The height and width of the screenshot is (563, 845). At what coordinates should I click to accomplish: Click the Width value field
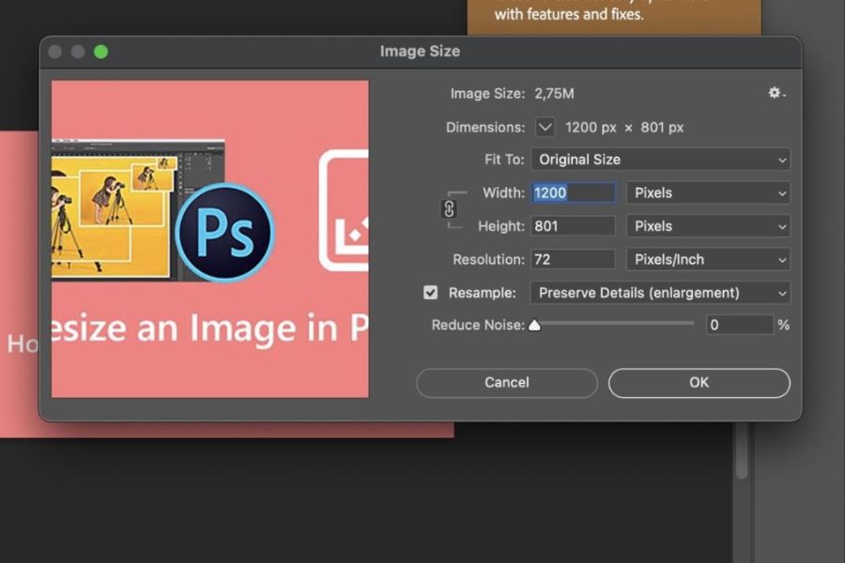(x=573, y=192)
